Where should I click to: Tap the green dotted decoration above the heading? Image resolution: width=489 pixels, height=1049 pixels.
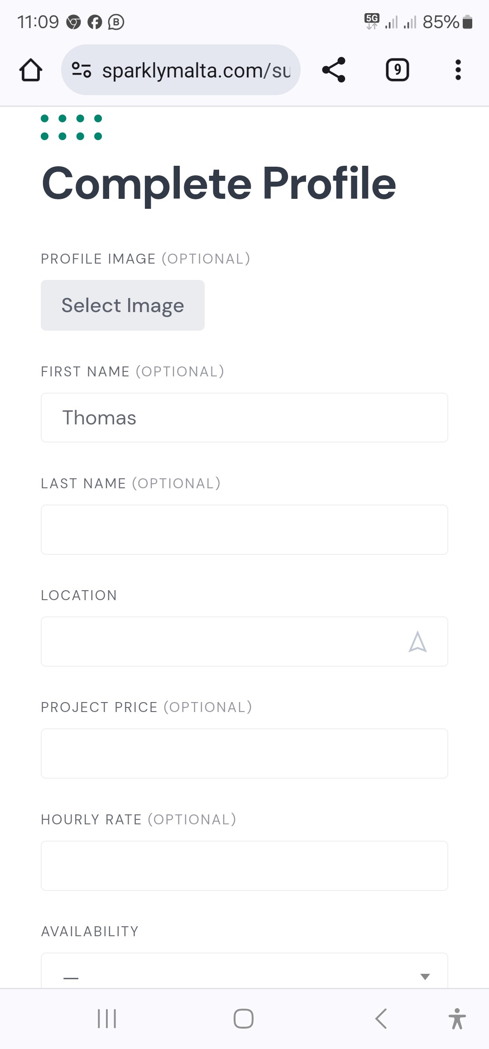click(x=71, y=127)
